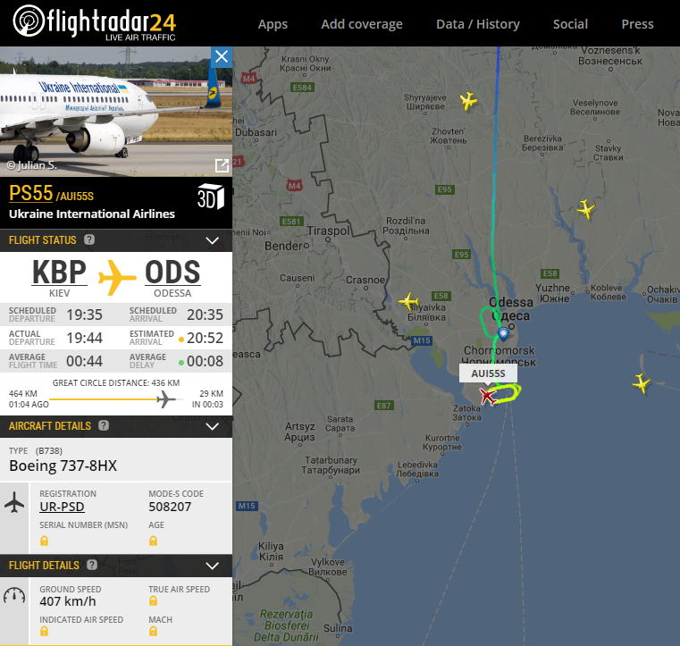Viewport: 680px width, 646px height.
Task: Click the Flight Details help question mark
Action: (x=92, y=565)
